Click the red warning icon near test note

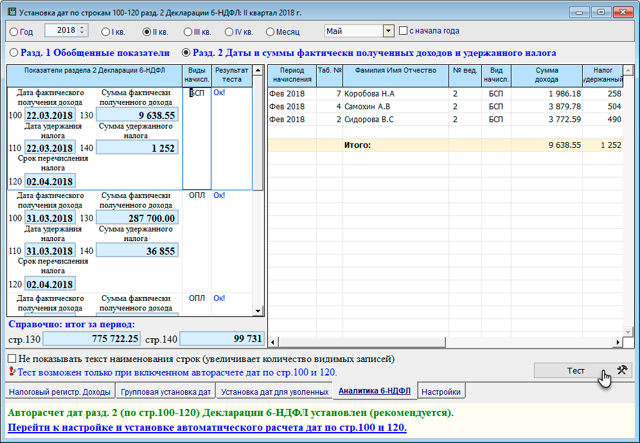pyautogui.click(x=12, y=372)
